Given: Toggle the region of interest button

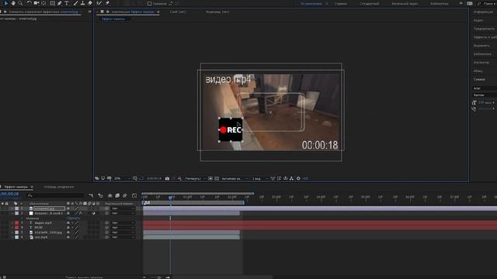Looking at the screenshot, I should (210, 178).
